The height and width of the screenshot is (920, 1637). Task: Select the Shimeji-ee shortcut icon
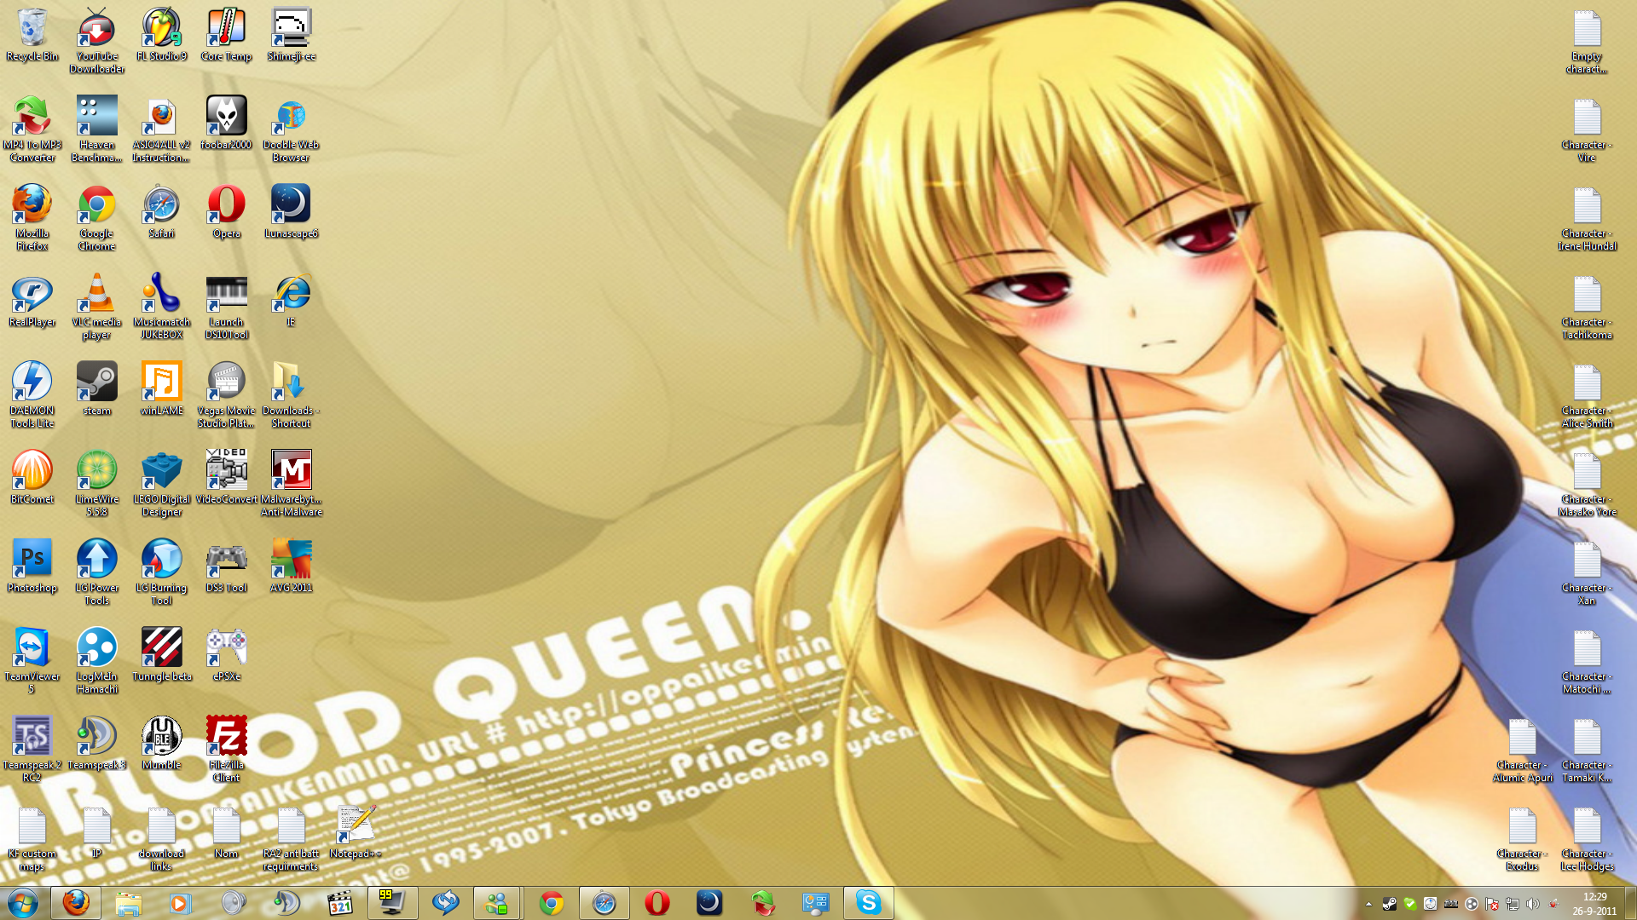click(292, 36)
